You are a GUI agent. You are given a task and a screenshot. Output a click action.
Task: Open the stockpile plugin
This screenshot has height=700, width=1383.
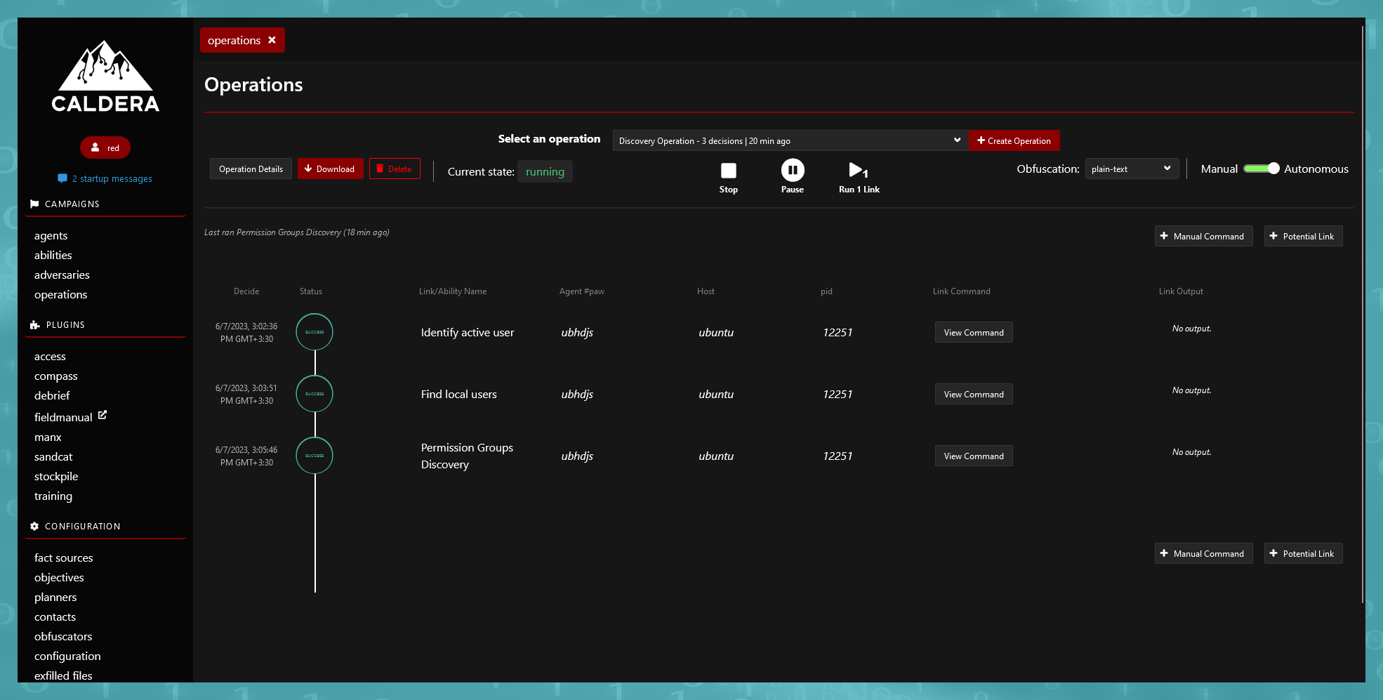(56, 476)
